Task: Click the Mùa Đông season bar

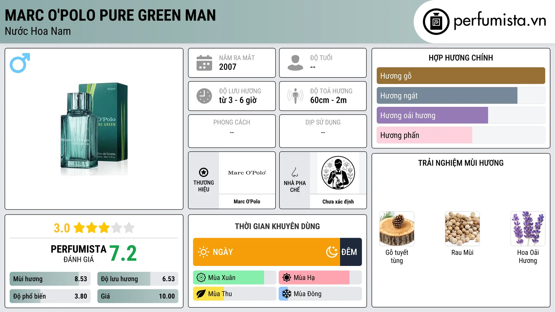Action: [x=320, y=294]
